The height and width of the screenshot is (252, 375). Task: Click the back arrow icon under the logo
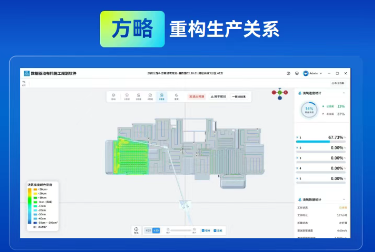click(x=23, y=82)
